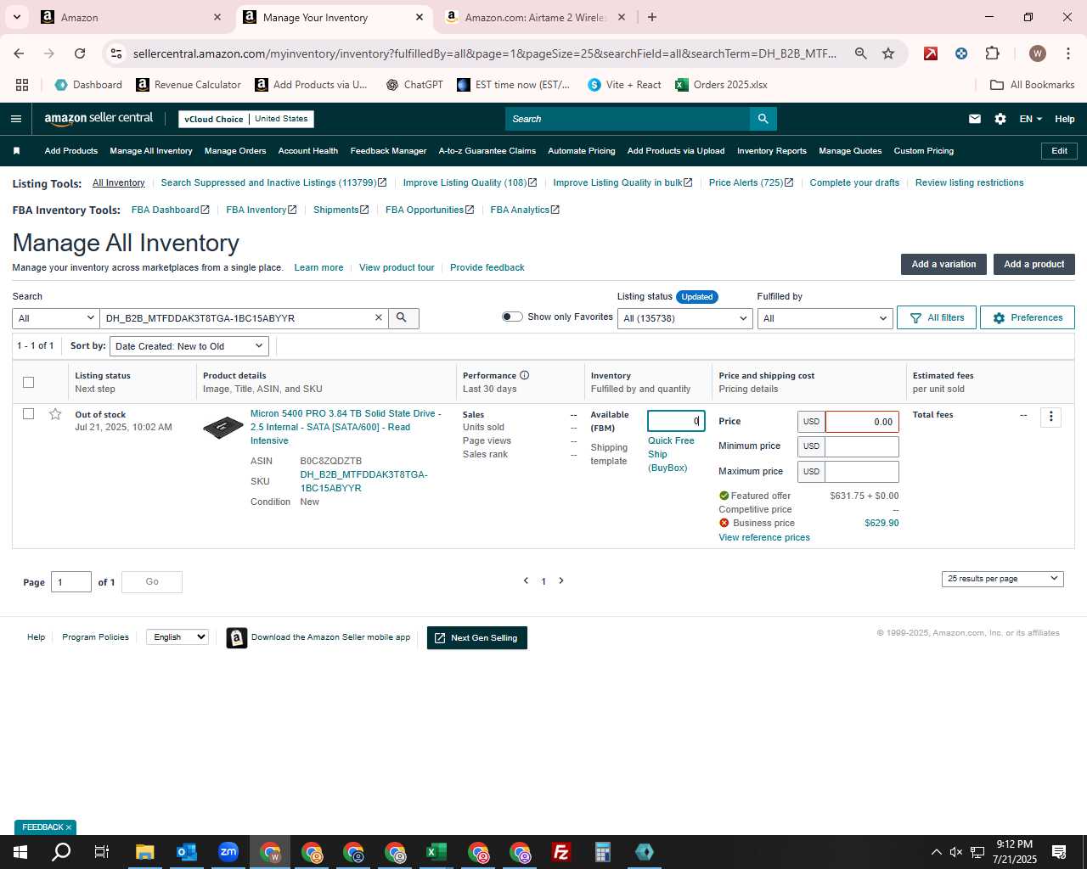Click the Maximum price input field
This screenshot has width=1087, height=869.
click(x=862, y=472)
